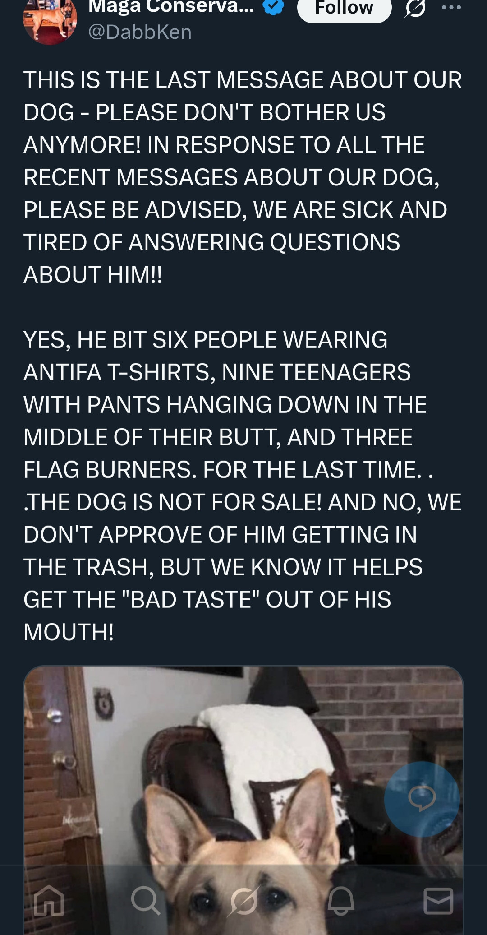The width and height of the screenshot is (487, 935).
Task: Tap the floating blue reply bubble button
Action: (x=422, y=799)
